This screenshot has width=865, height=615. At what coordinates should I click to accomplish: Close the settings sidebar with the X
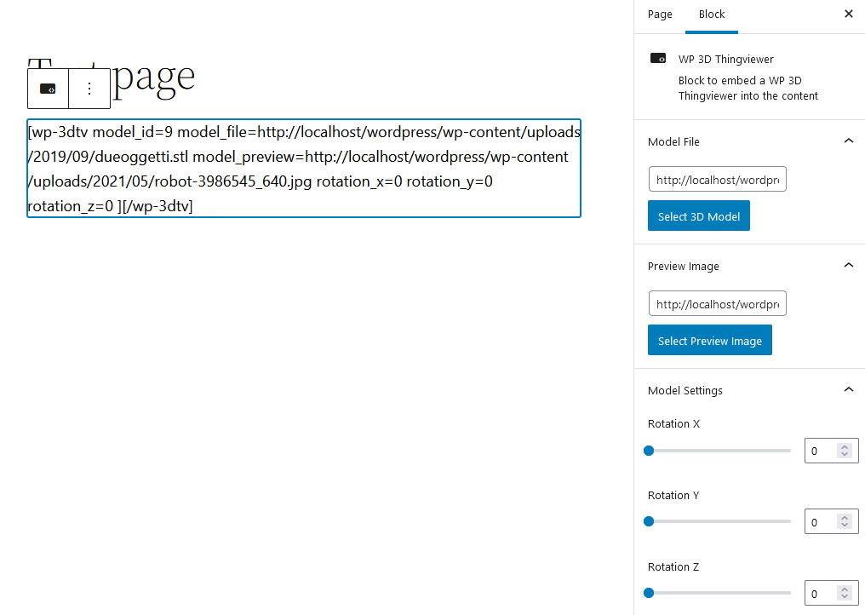849,14
